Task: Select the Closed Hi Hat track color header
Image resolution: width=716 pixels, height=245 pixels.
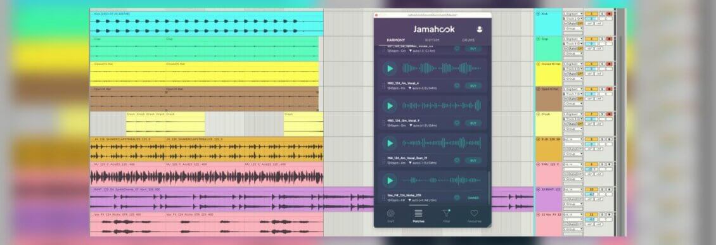Action: click(x=549, y=74)
